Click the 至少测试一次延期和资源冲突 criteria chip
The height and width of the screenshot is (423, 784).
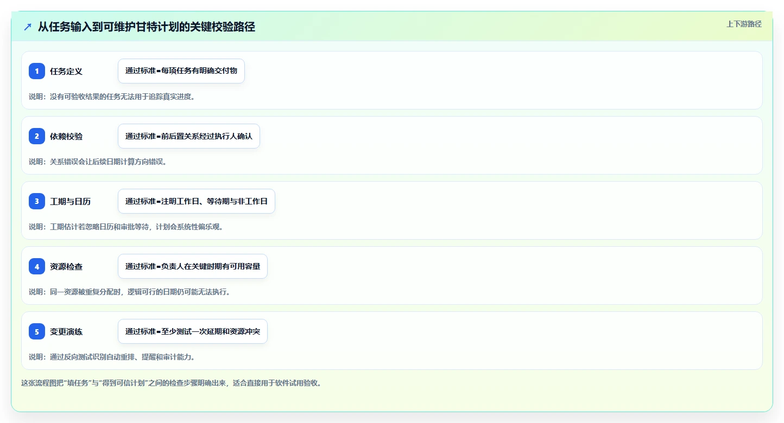193,331
